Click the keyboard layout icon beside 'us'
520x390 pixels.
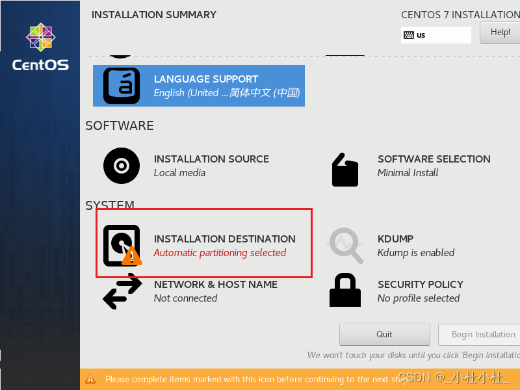409,35
